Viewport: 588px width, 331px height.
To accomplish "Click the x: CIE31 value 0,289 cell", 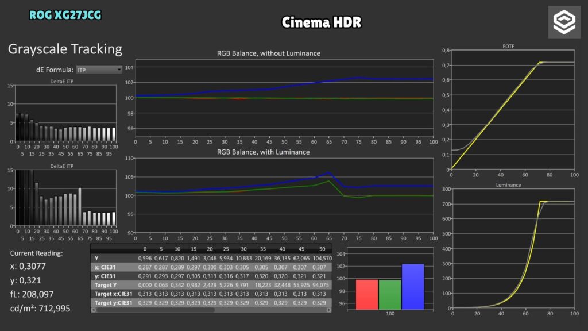I will point(177,267).
